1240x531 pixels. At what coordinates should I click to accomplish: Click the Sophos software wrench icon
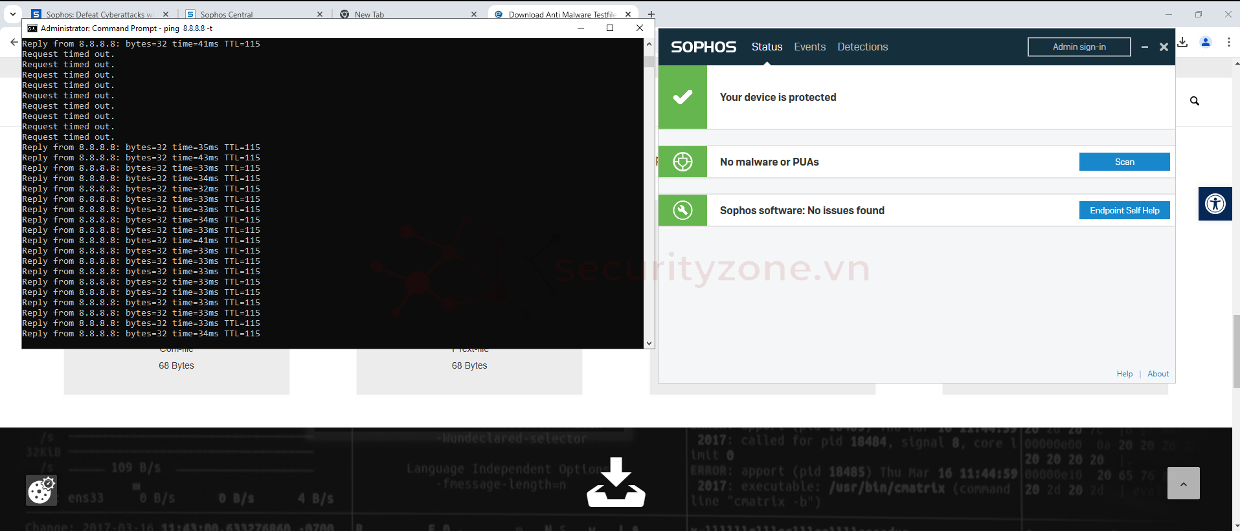(x=682, y=210)
